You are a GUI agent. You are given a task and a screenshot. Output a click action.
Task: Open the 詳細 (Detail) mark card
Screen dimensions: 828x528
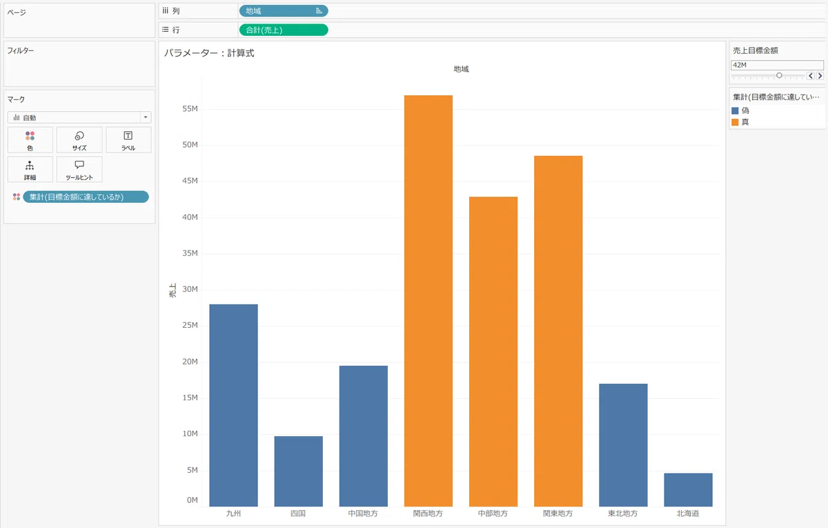(30, 169)
